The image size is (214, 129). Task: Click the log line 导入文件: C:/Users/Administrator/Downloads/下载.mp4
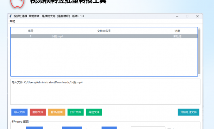point(47,82)
